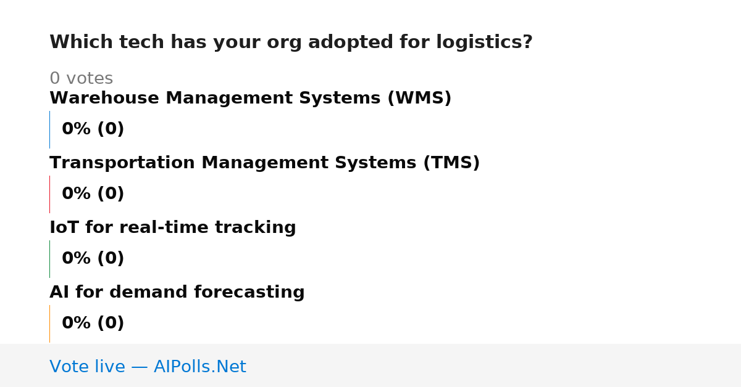Click the IoT 0% (0) result text

tap(93, 259)
